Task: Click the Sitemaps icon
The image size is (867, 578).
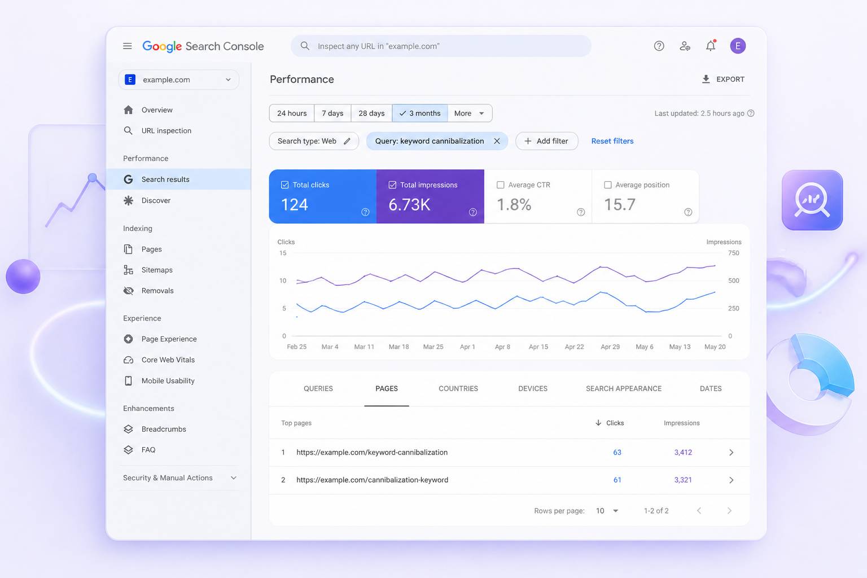Action: point(128,270)
